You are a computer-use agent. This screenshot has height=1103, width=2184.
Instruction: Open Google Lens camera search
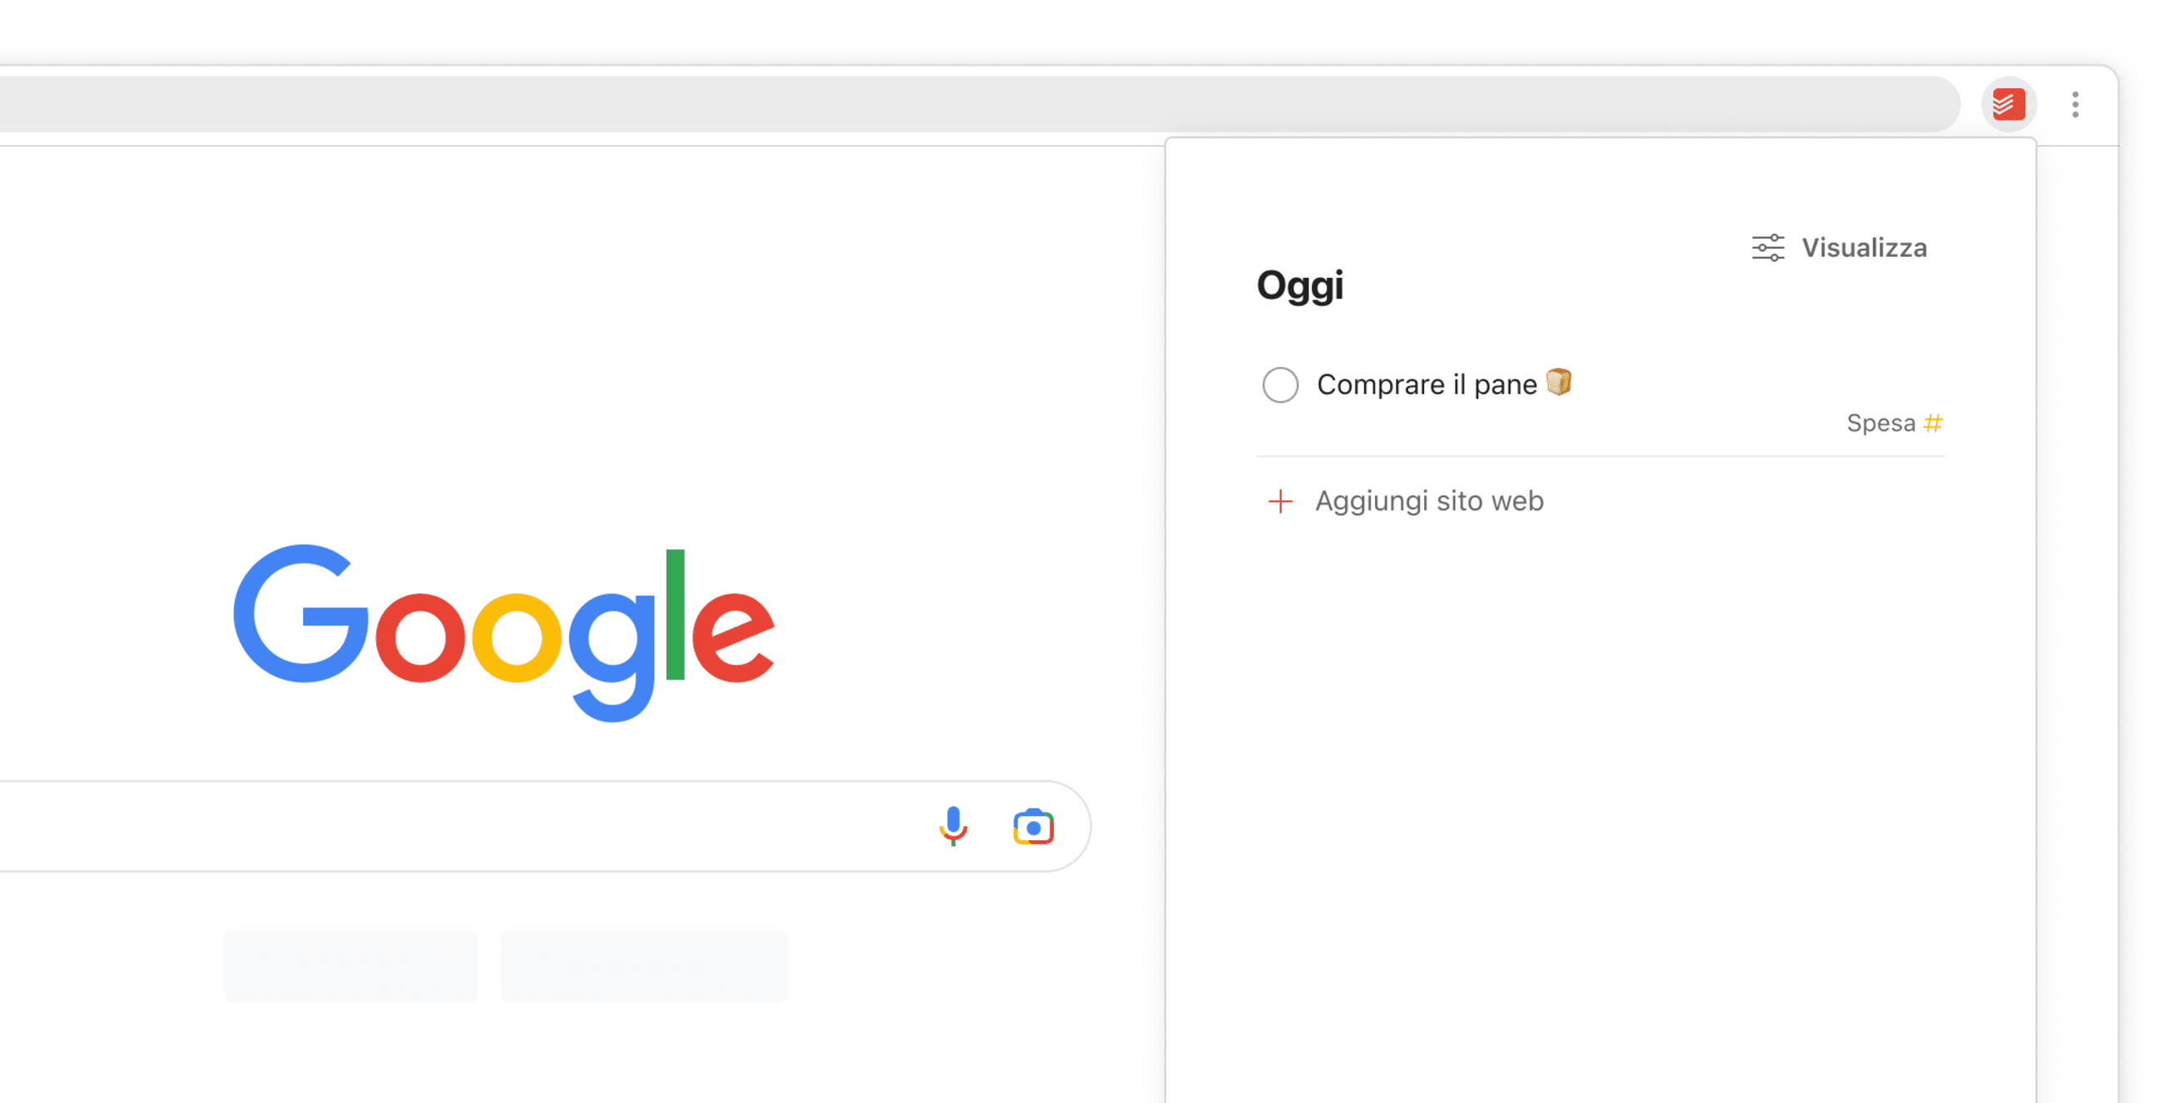1033,826
